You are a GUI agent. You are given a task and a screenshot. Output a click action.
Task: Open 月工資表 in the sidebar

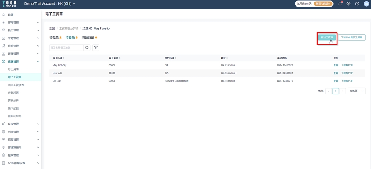[13, 69]
